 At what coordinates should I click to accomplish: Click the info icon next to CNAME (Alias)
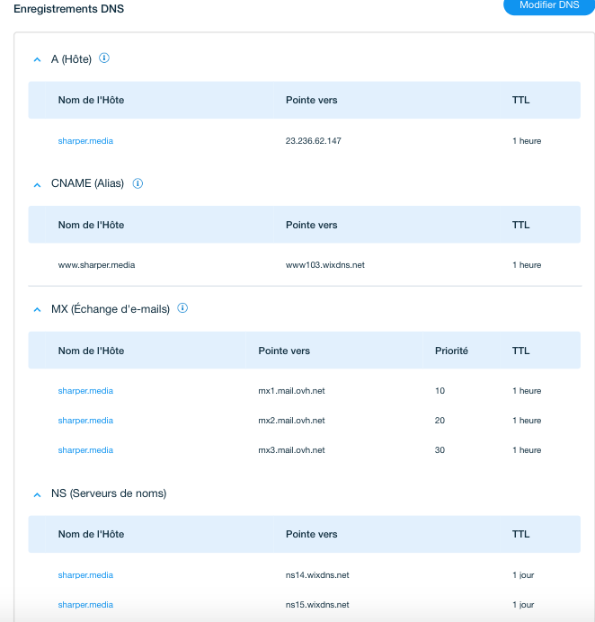coord(138,183)
